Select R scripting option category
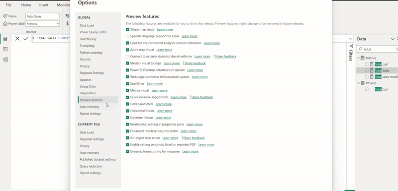The image size is (398, 191). pyautogui.click(x=87, y=46)
